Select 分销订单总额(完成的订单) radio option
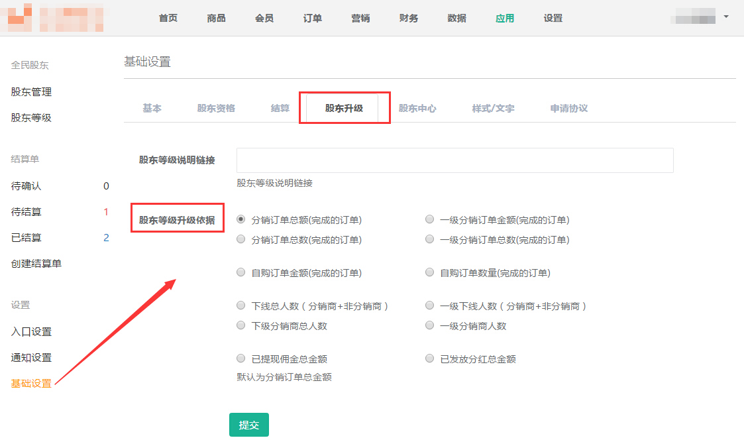This screenshot has width=744, height=440. [x=241, y=219]
